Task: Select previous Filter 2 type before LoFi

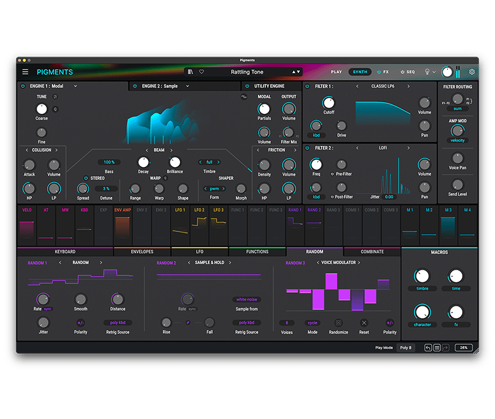Action: click(x=358, y=148)
